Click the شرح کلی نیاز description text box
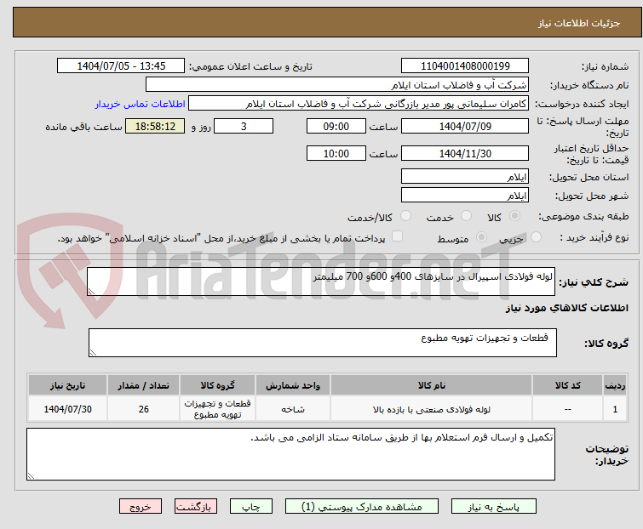Screen dimensions: 643x529 [x=322, y=282]
